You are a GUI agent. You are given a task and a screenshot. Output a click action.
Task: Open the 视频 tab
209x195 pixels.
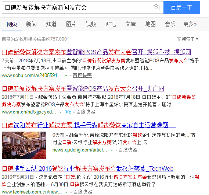[91, 24]
